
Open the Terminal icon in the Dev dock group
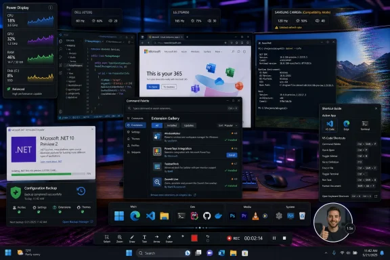click(181, 216)
